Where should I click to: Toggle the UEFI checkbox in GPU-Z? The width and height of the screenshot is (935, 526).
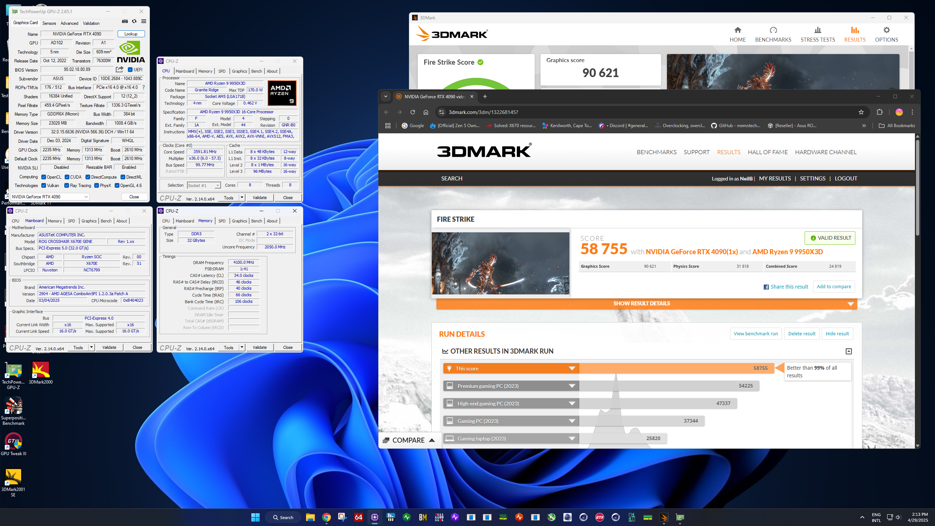[130, 69]
